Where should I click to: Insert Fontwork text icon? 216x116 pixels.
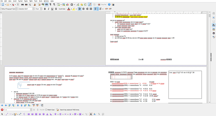point(95,114)
